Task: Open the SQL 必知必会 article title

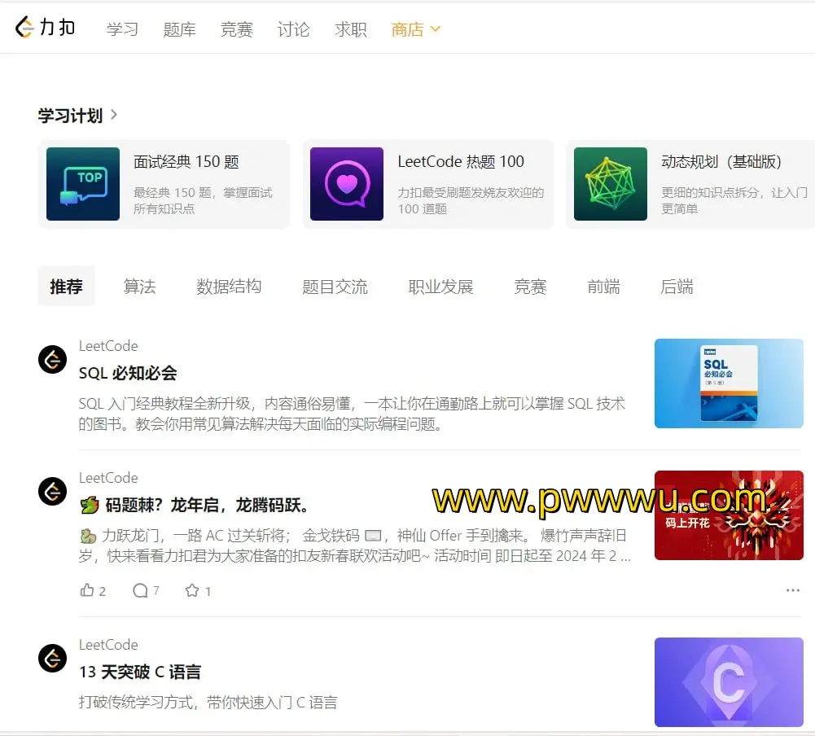Action: 128,373
